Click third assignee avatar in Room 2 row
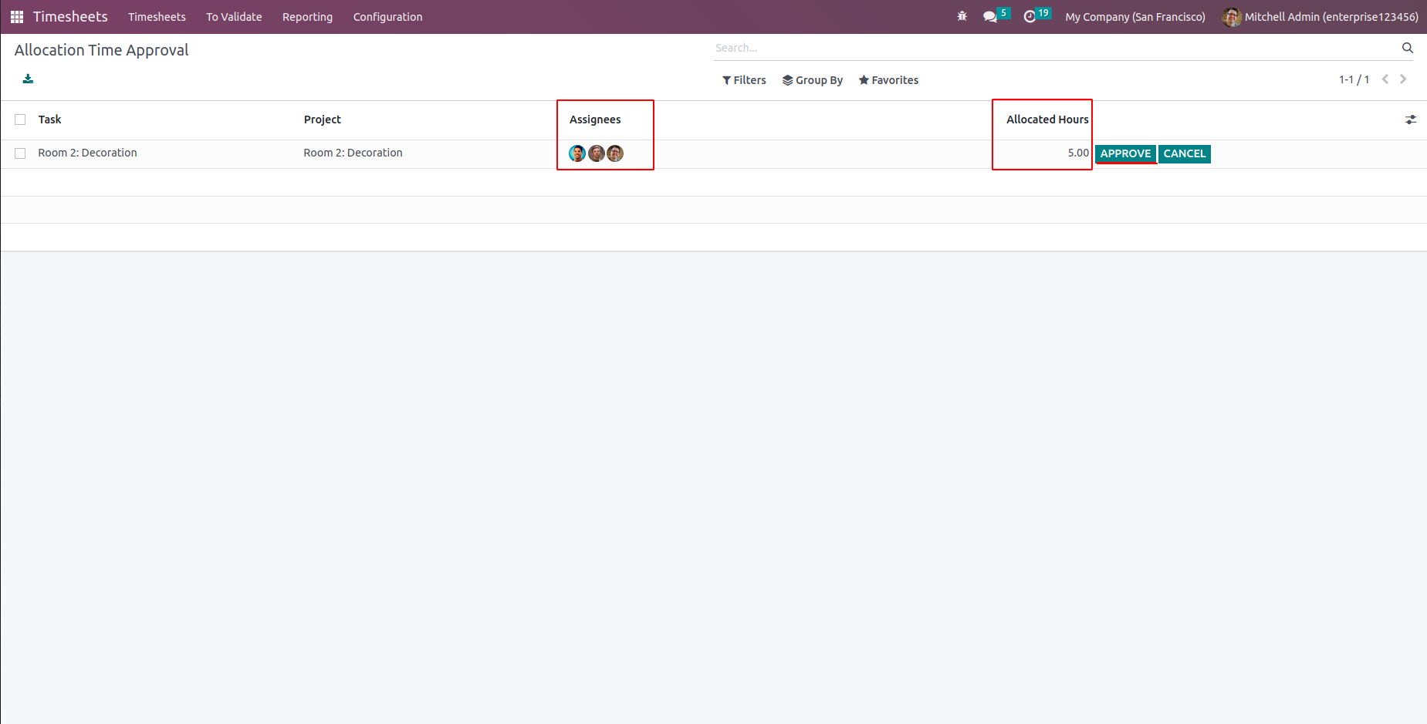This screenshot has height=724, width=1427. pyautogui.click(x=615, y=153)
